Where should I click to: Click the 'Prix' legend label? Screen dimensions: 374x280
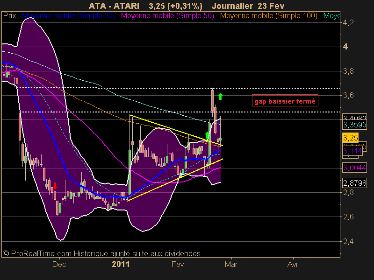(x=9, y=16)
